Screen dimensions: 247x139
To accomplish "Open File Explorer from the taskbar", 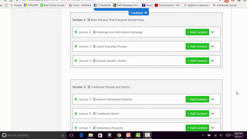I will tap(91, 135).
